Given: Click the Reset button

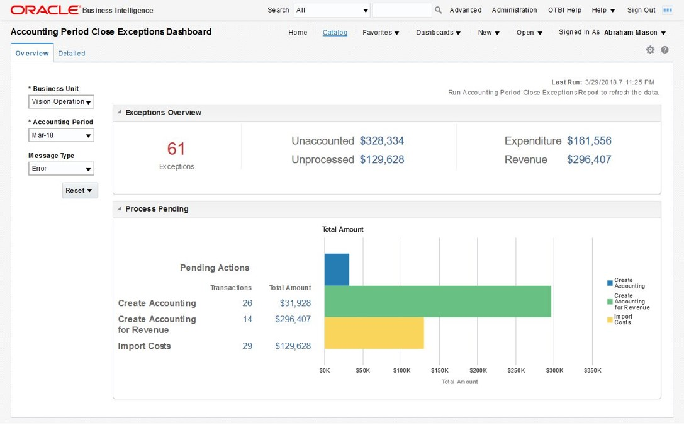Looking at the screenshot, I should tap(80, 190).
